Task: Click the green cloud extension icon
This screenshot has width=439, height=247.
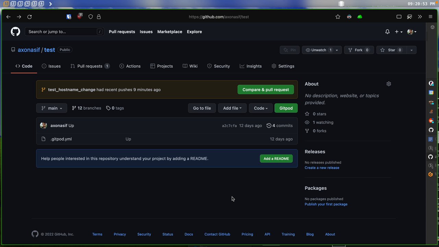Action: [359, 17]
